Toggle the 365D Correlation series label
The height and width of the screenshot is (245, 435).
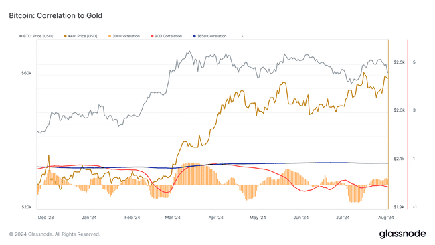[211, 36]
